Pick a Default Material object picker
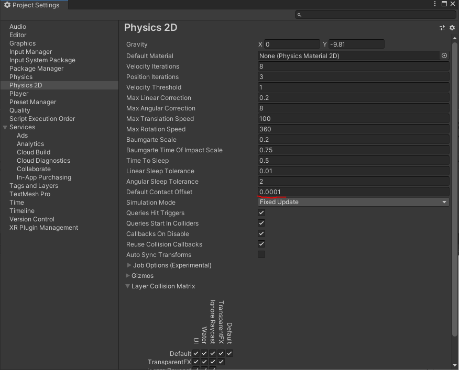 pos(444,55)
